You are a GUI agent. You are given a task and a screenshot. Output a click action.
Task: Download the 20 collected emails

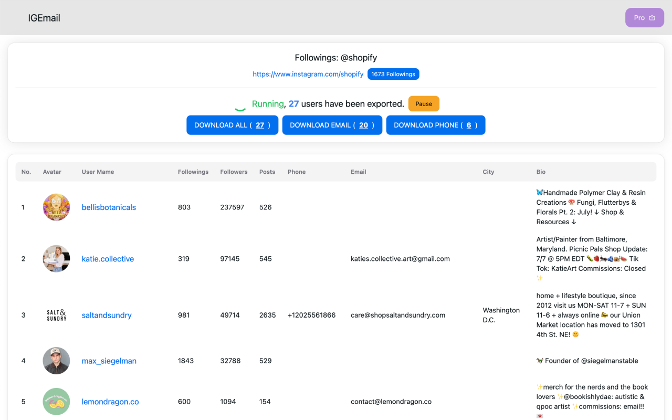[332, 125]
